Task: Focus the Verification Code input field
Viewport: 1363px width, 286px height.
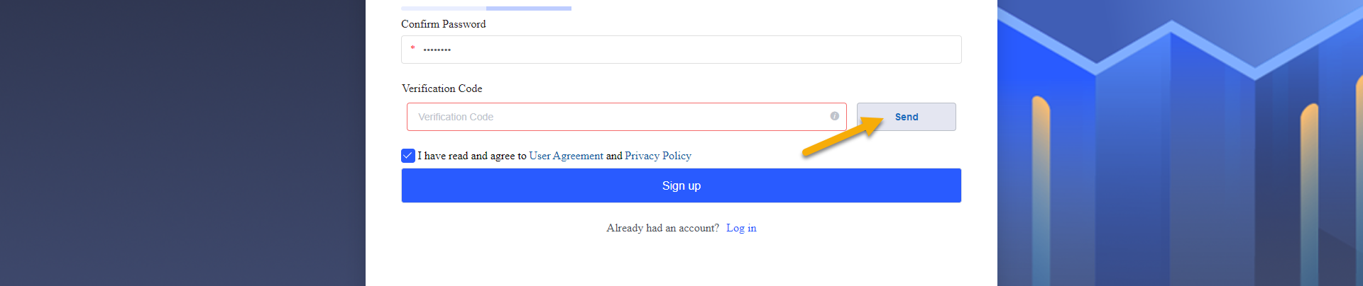Action: pyautogui.click(x=618, y=117)
